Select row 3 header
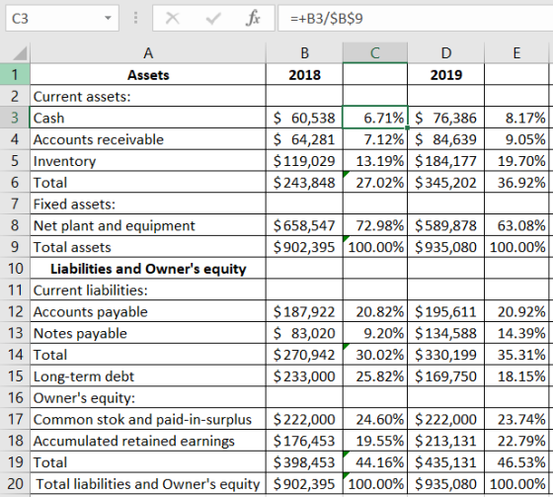 click(15, 118)
